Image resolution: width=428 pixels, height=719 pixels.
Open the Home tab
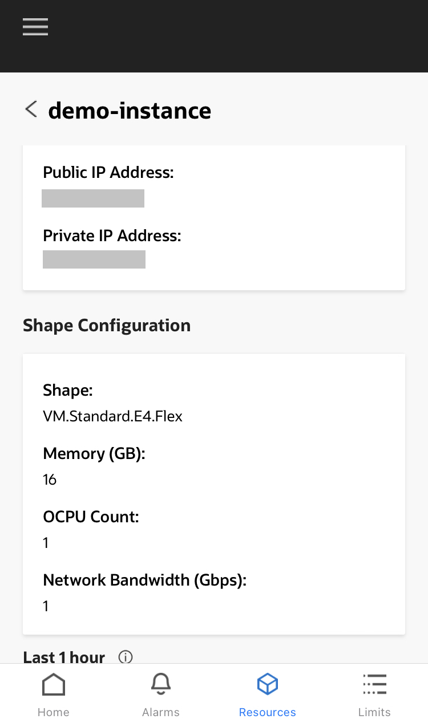[54, 694]
